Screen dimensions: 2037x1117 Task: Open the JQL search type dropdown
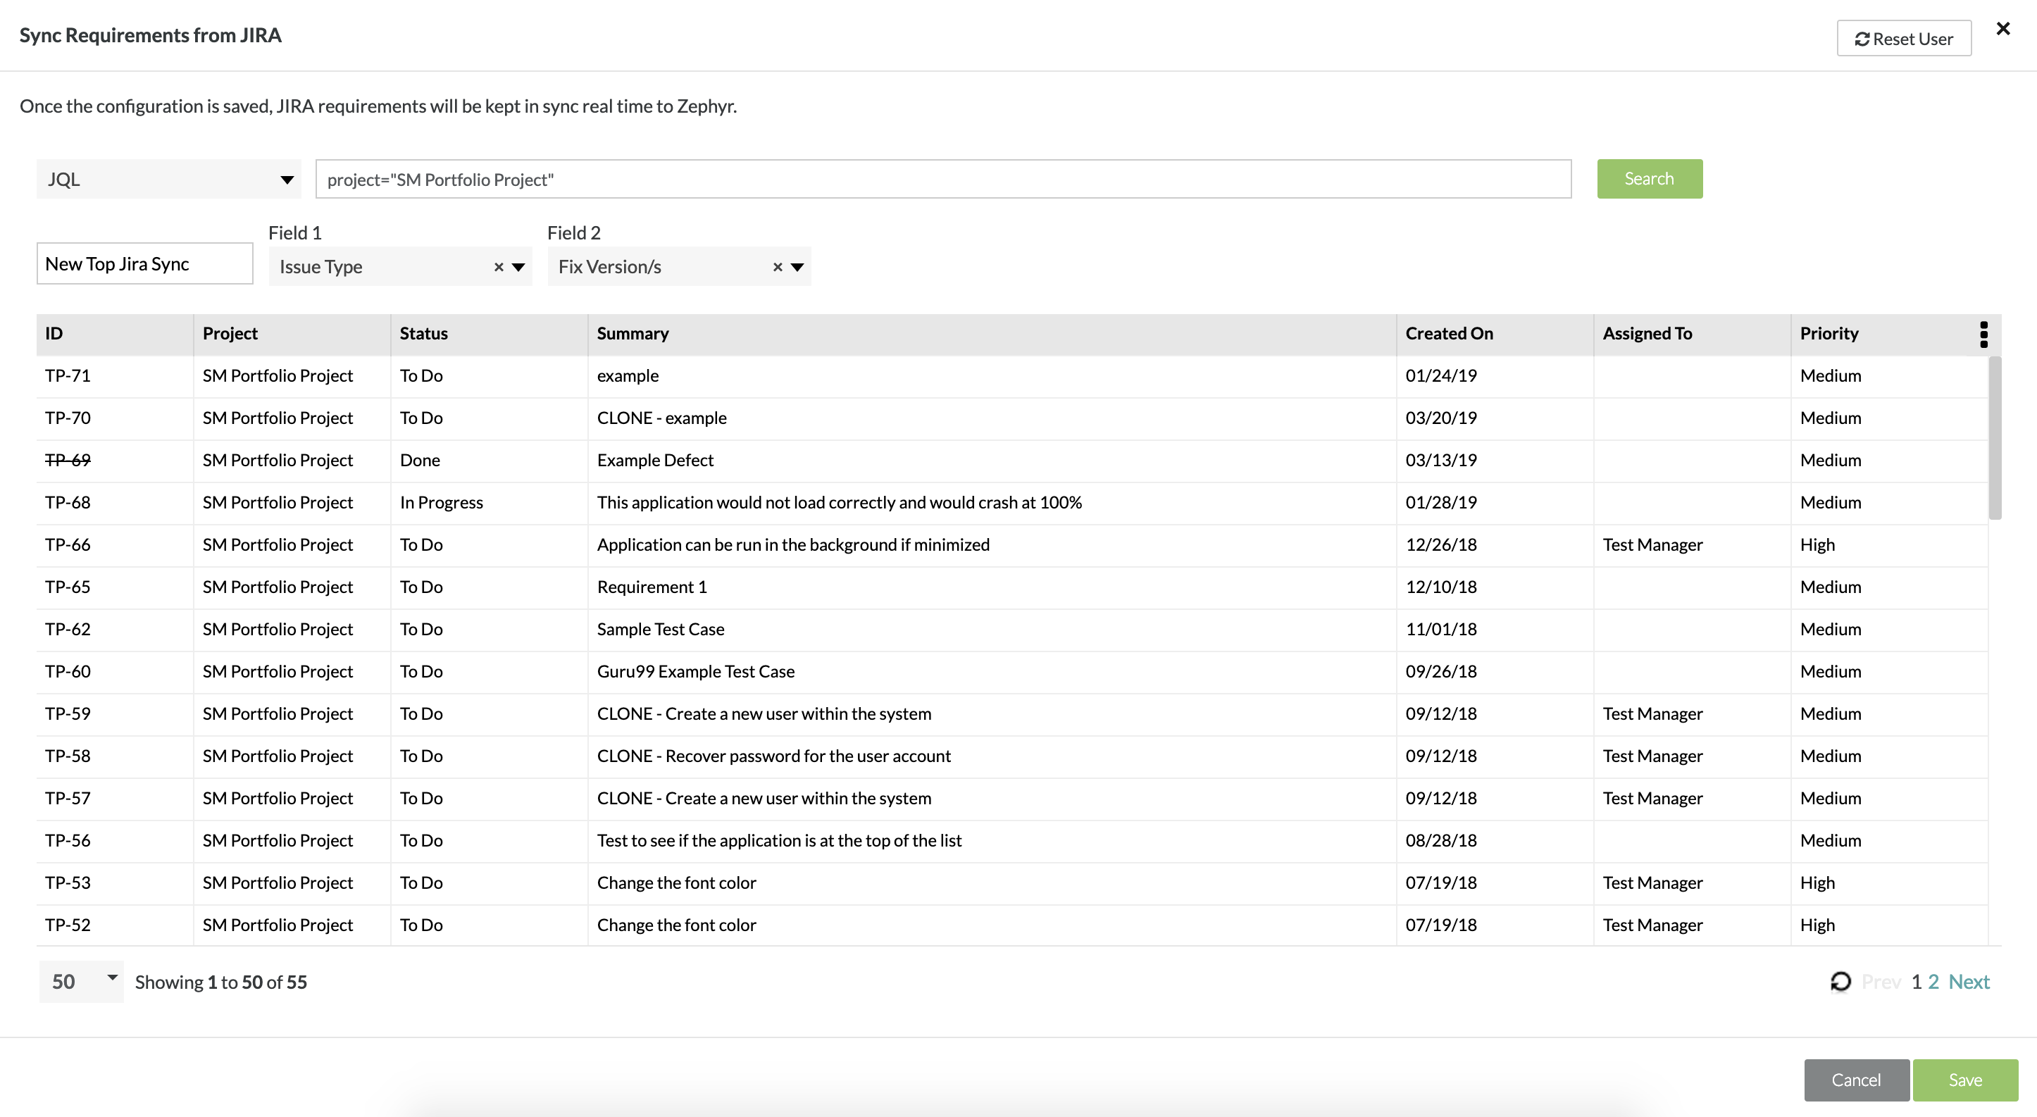pos(168,180)
